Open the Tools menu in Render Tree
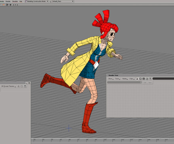This screenshot has width=174, height=144. click(117, 79)
